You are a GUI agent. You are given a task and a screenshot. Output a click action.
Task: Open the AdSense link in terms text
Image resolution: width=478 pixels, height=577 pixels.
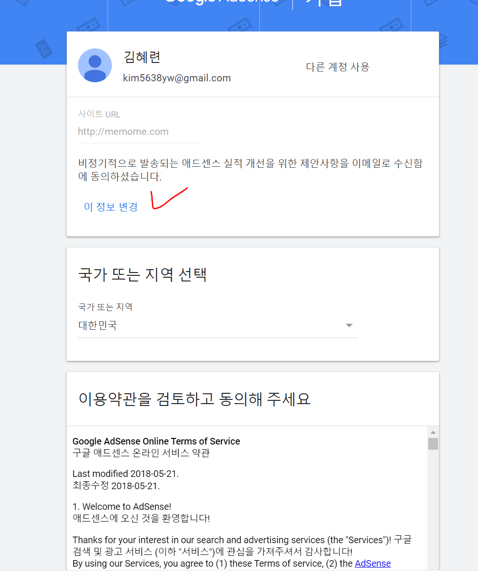click(x=373, y=563)
